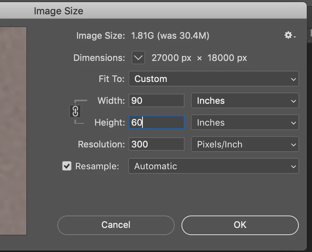Screen dimensions: 312x252
Task: Open the Width units dropdown
Action: click(x=245, y=101)
